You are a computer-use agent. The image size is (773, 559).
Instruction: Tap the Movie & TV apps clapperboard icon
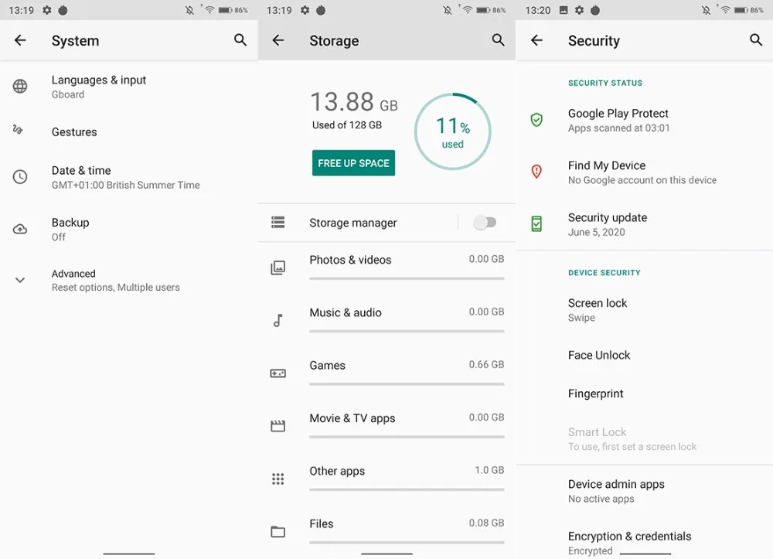278,426
